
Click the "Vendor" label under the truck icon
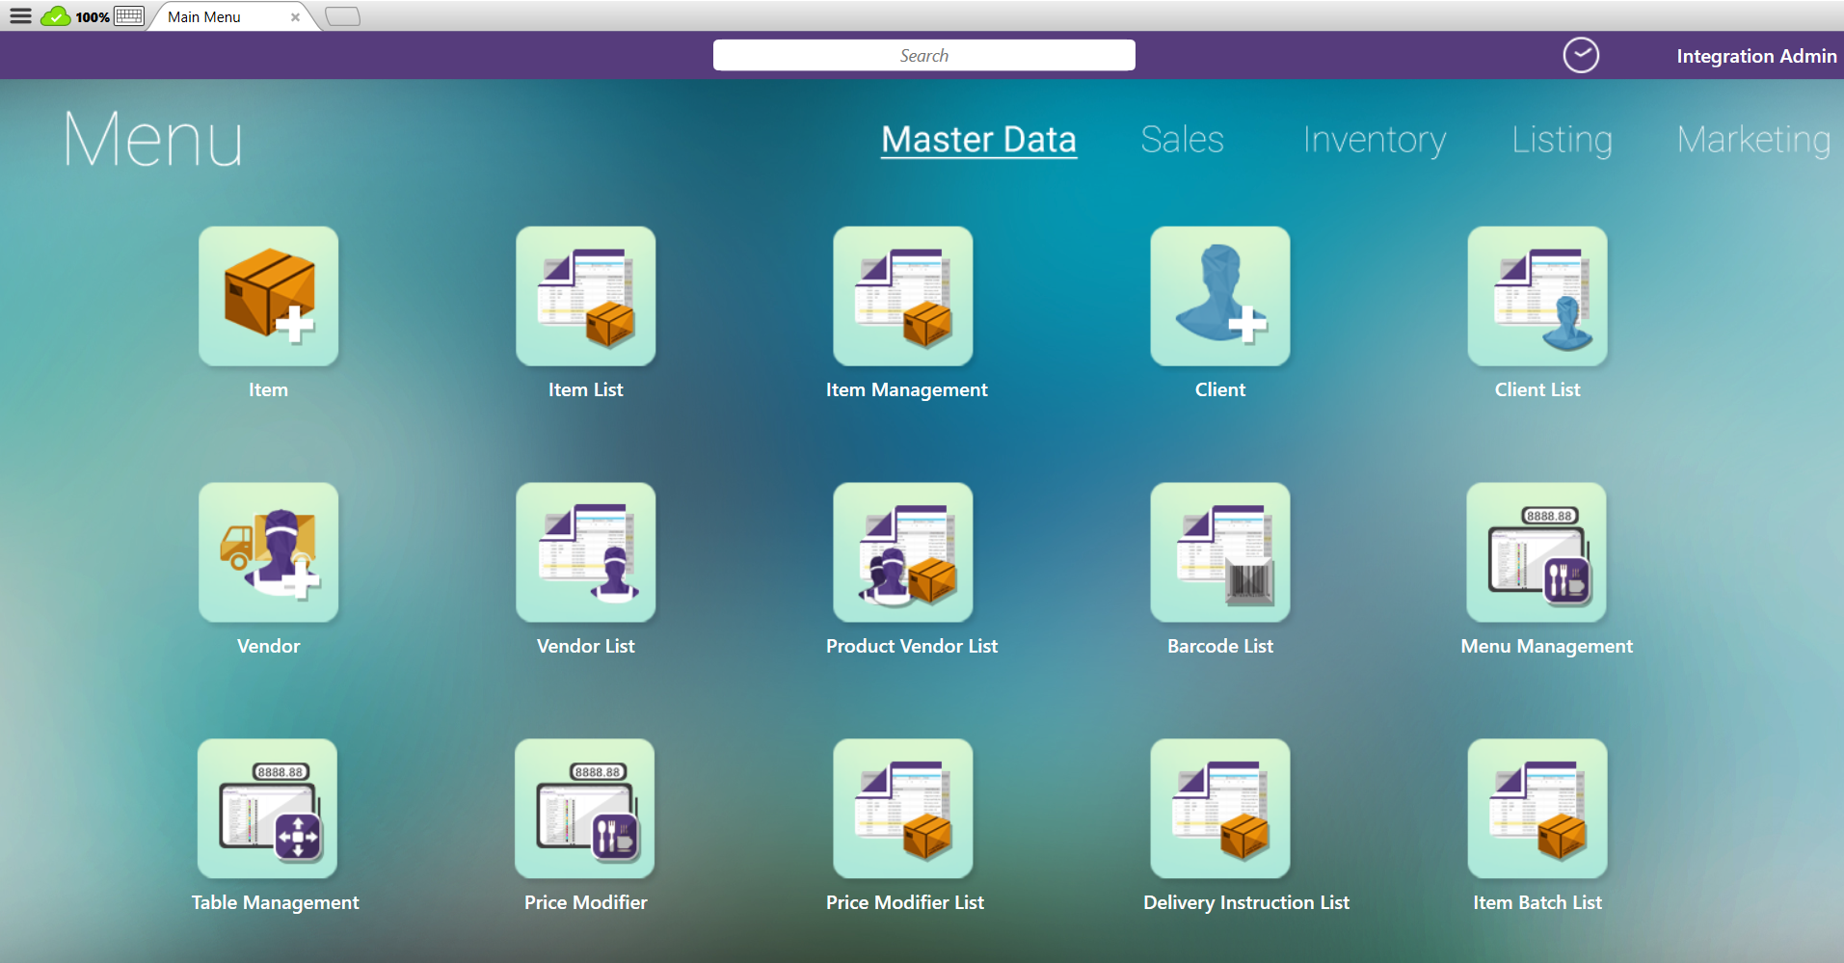(268, 646)
